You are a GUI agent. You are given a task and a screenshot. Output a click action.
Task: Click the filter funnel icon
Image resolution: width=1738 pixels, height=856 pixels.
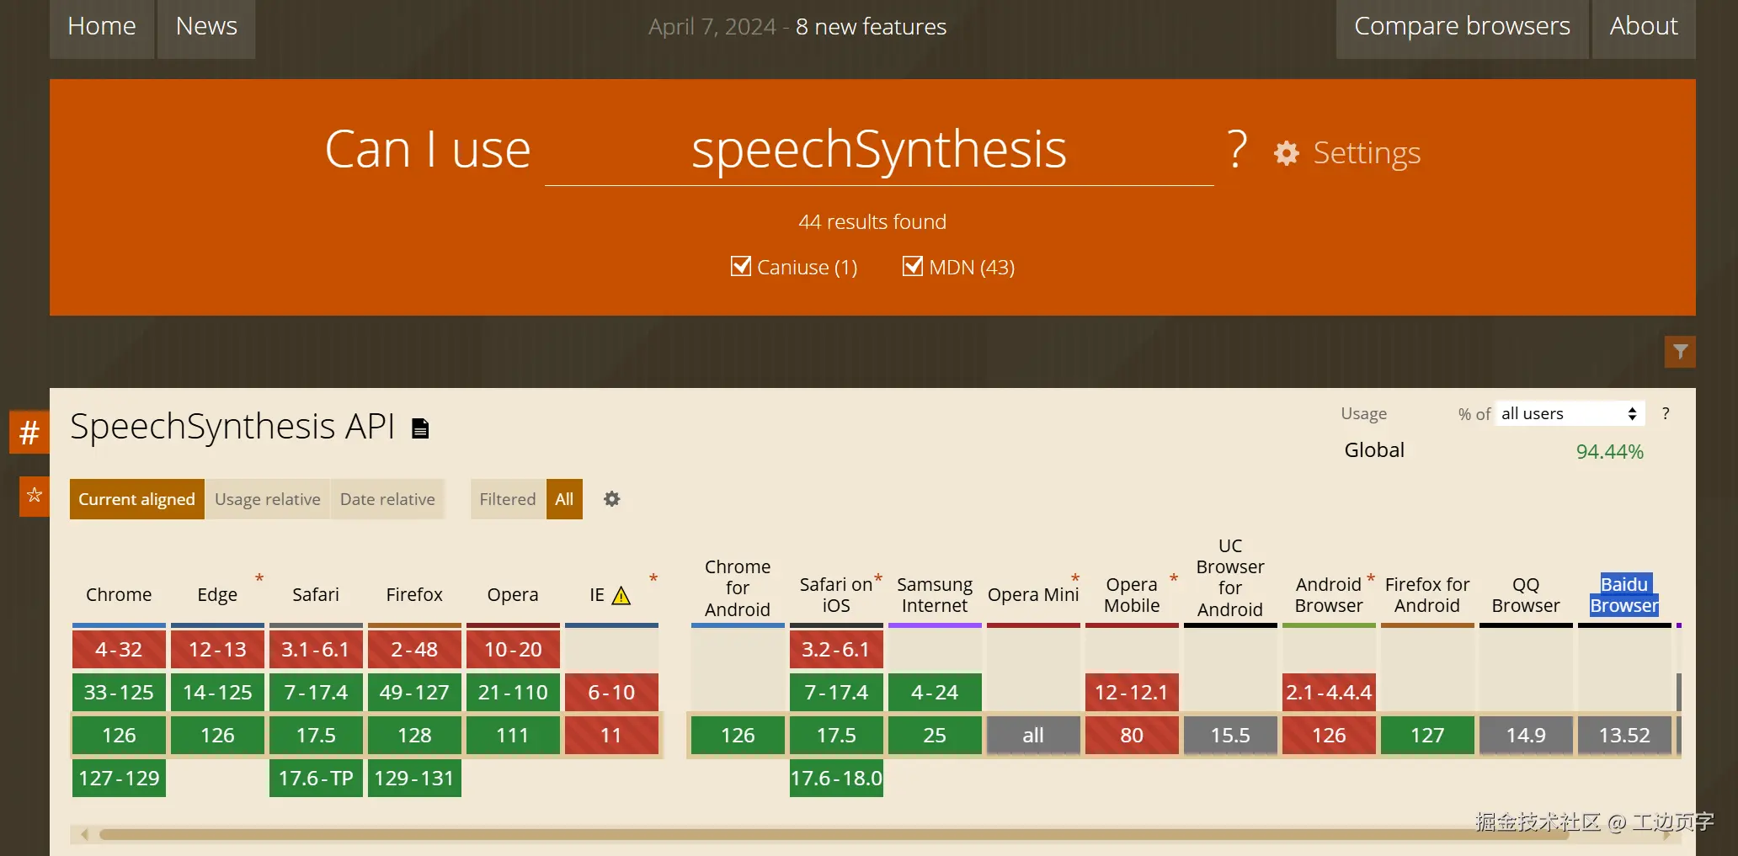click(x=1680, y=352)
